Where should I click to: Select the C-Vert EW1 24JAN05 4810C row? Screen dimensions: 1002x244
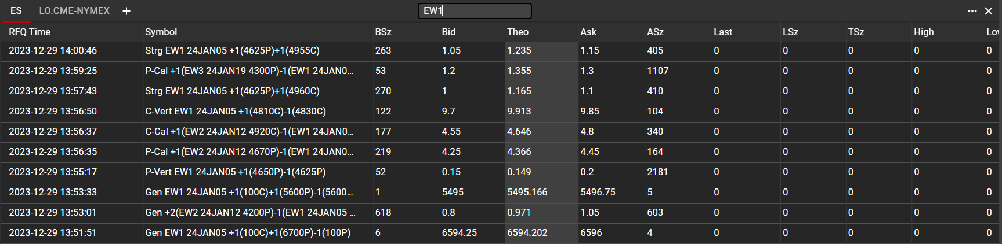point(235,112)
